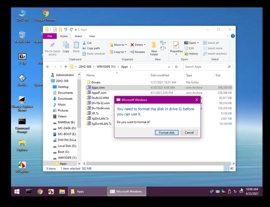Click Invert selection

point(215,54)
